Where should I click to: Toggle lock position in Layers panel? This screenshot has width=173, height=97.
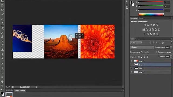144,57
